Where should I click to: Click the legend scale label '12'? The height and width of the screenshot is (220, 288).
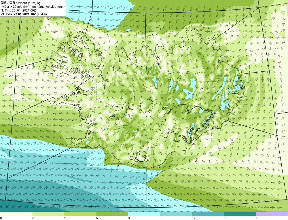pos(194,218)
